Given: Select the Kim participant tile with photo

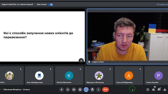Looking at the screenshot, I should click(x=12, y=75).
